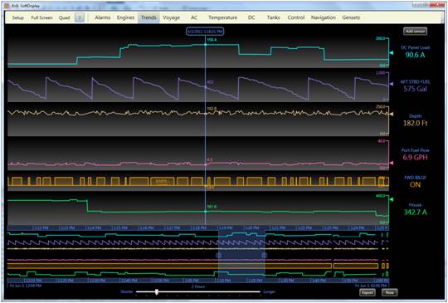
Task: Open the Voyage tab
Action: [x=172, y=17]
